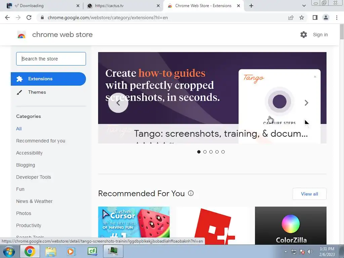Select Themes in the sidebar
Viewport: 344px width, 258px height.
pyautogui.click(x=37, y=92)
